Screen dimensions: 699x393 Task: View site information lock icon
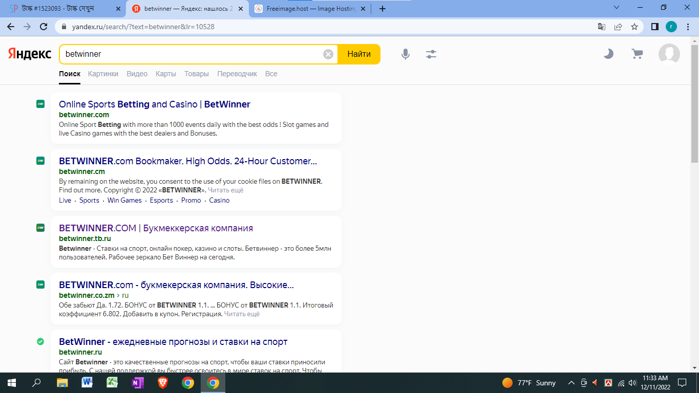point(64,27)
